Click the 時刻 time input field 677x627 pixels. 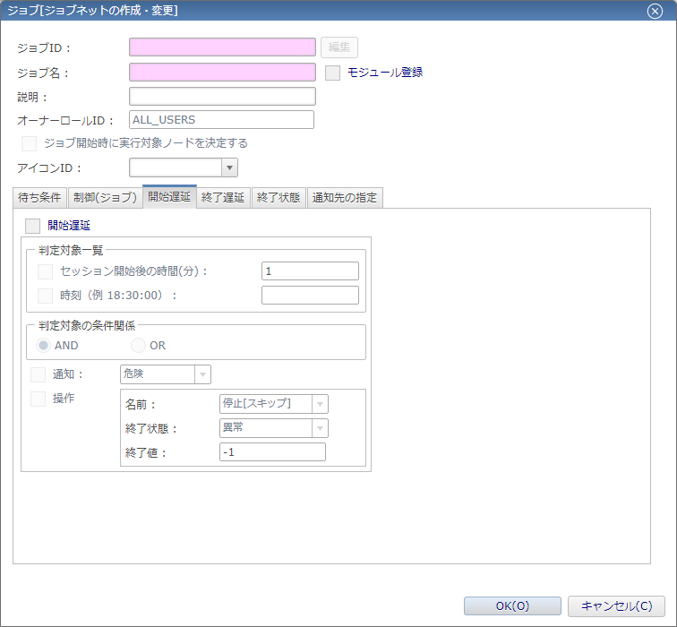[310, 296]
